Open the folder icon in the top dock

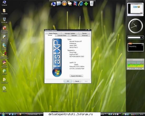pos(59,3)
